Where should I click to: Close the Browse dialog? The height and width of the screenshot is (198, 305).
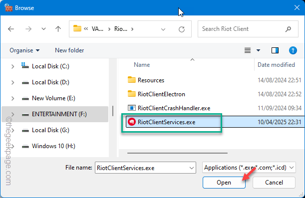click(x=297, y=7)
